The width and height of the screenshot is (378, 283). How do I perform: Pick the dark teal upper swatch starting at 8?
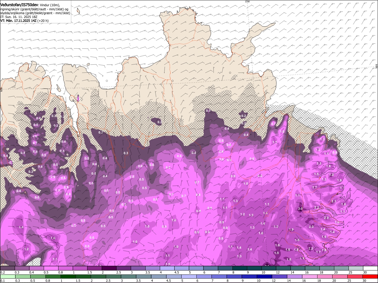239,268
